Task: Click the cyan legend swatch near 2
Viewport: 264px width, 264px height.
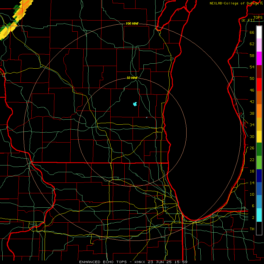Action: coord(259,215)
